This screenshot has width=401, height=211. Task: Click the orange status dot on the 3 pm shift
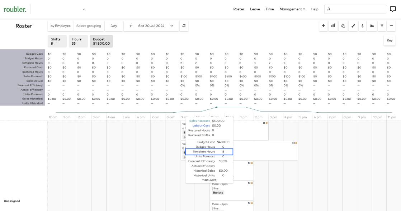point(267,123)
